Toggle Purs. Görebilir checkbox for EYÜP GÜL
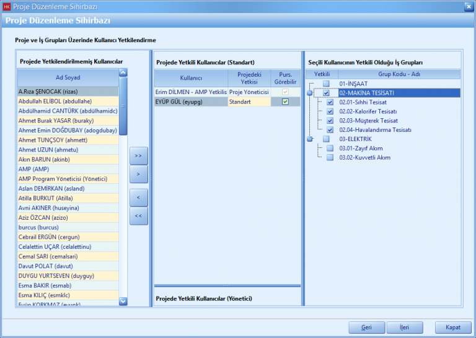Viewport: 476px width, 338px height. [285, 102]
